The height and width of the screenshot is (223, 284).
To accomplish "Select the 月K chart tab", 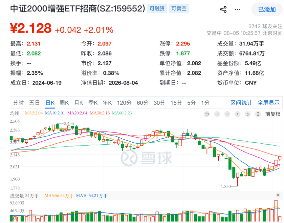I will click(x=78, y=103).
